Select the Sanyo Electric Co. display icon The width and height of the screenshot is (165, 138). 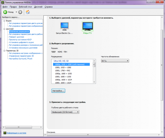pyautogui.click(x=64, y=26)
